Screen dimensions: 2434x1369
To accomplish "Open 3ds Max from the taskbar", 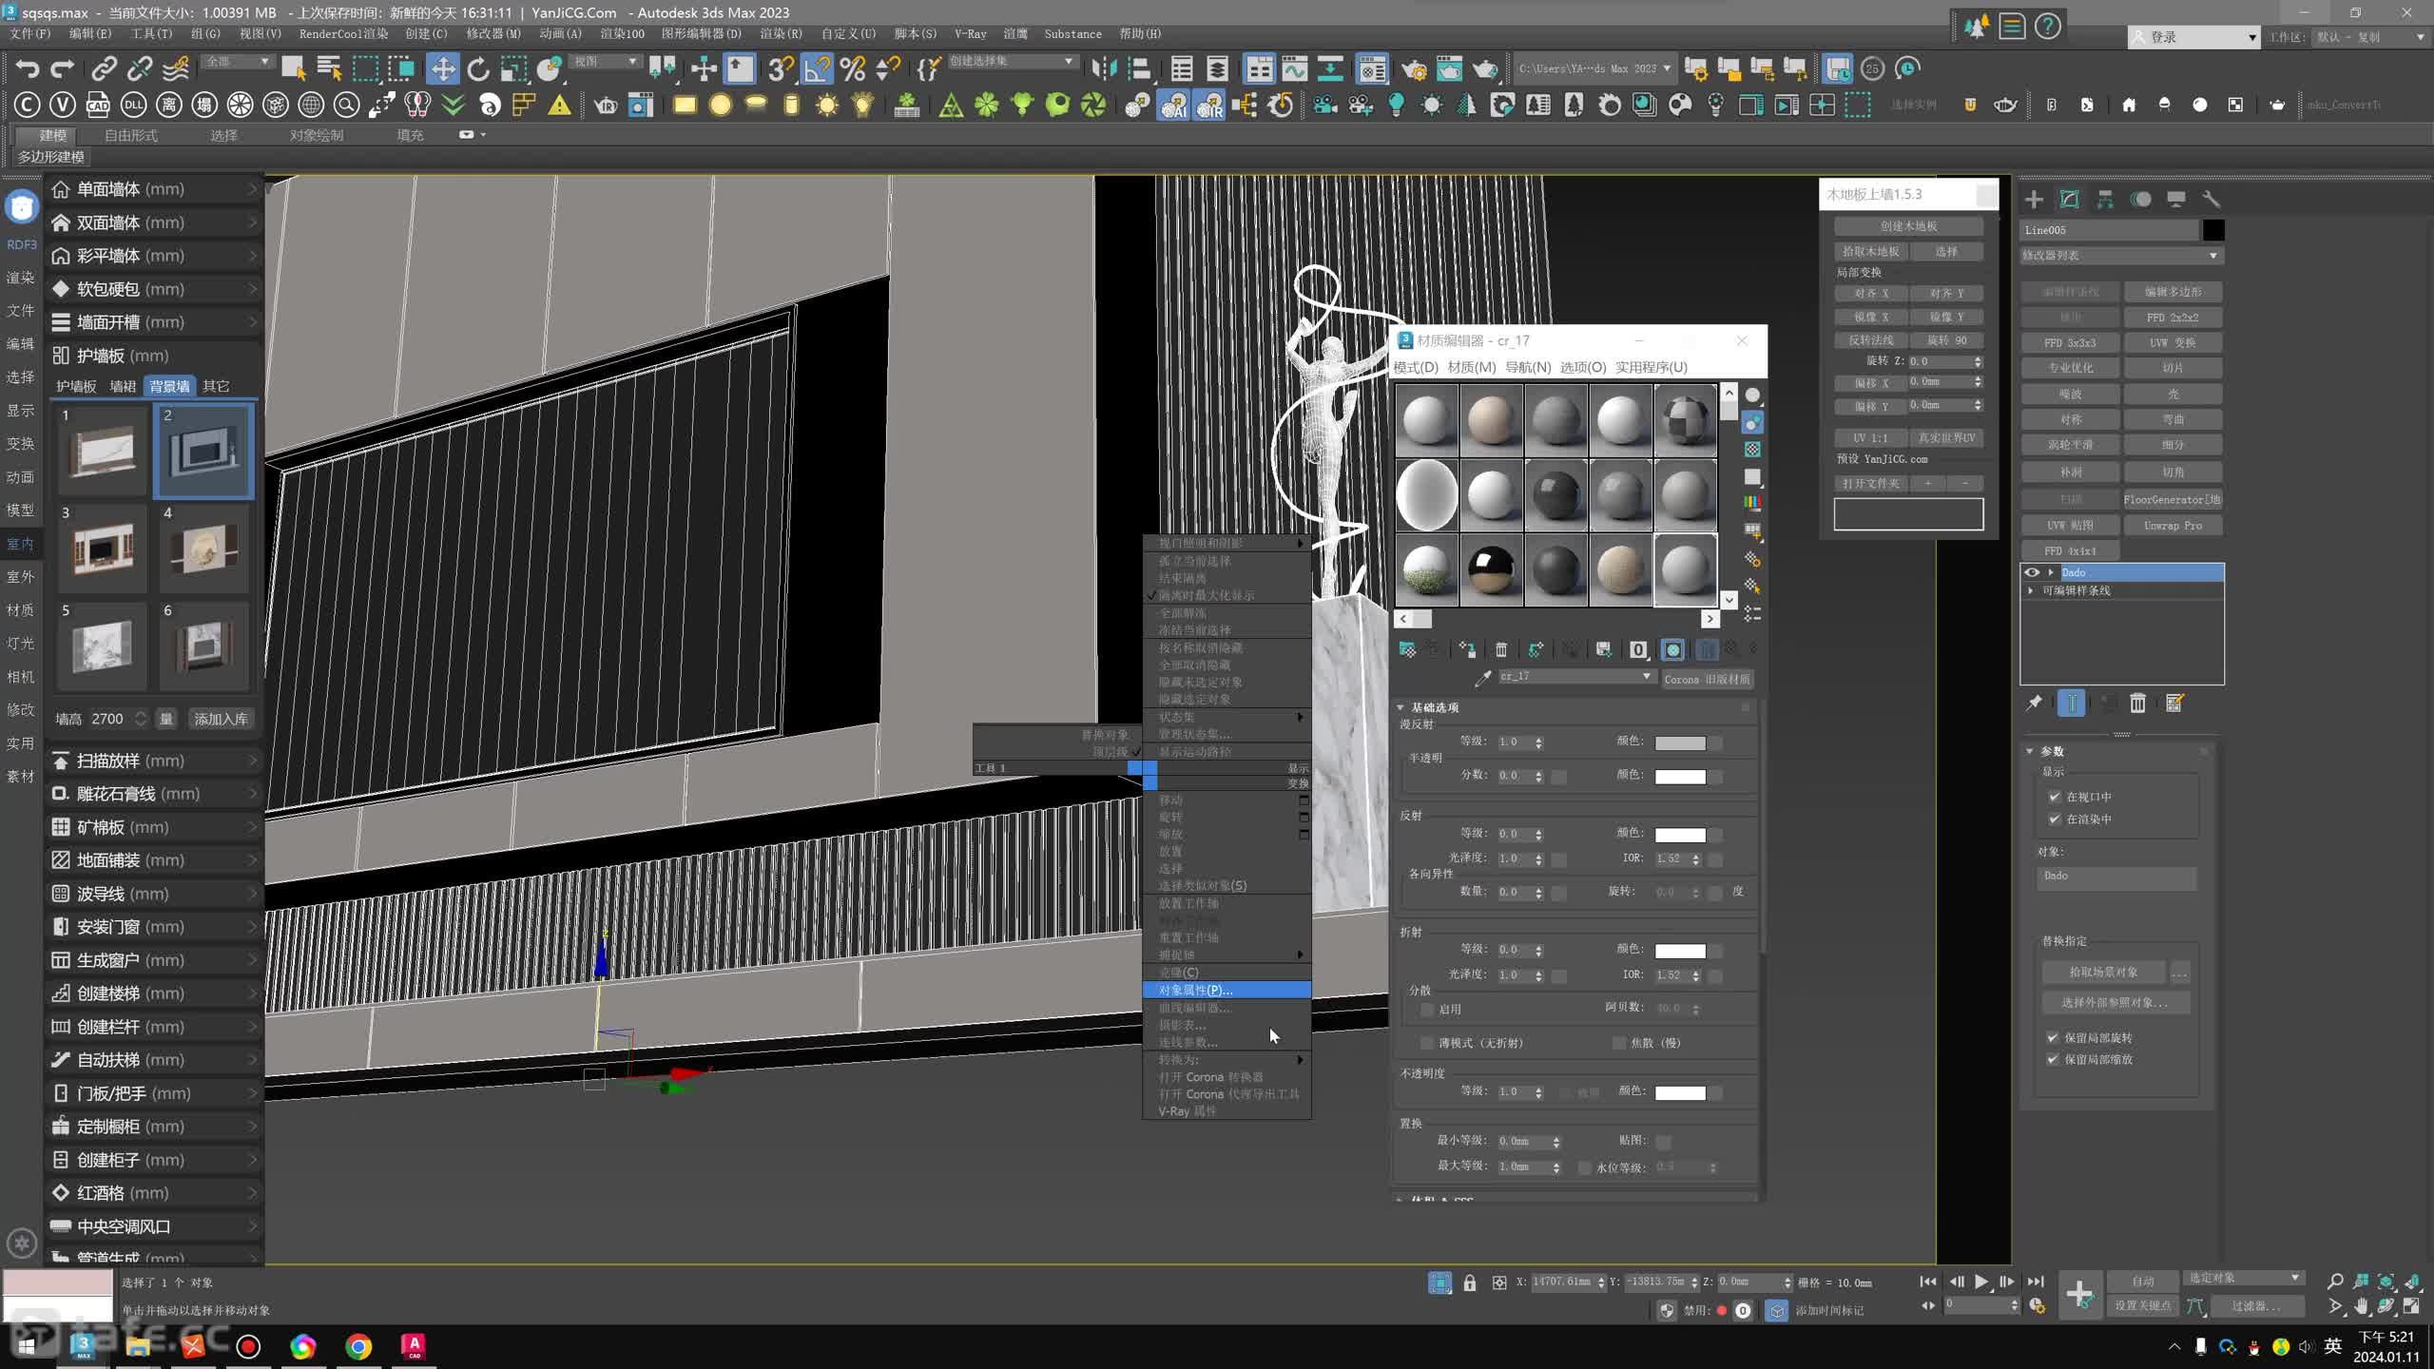I will [x=83, y=1346].
